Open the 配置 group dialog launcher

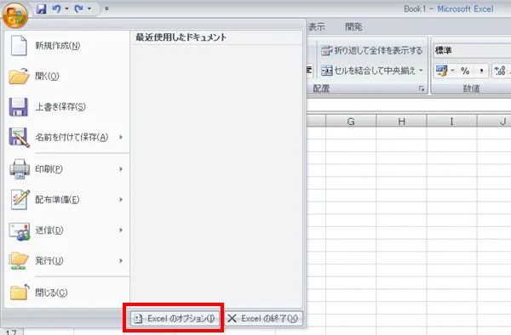coord(422,88)
